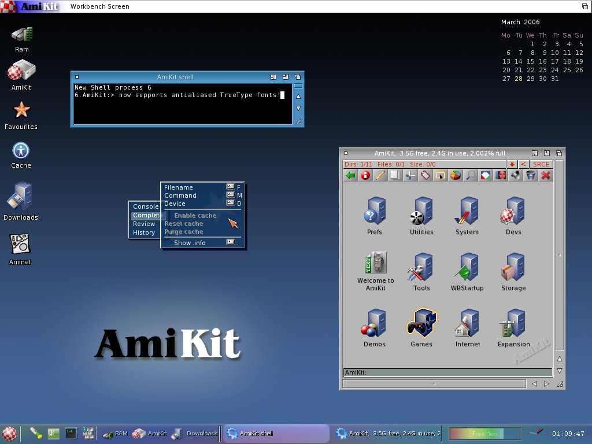Viewport: 592px width, 444px height.
Task: Switch to AmiKit shell taskbar entry
Action: (x=276, y=434)
